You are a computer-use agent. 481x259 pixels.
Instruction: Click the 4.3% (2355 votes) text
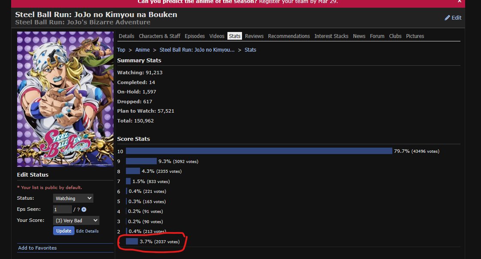(x=161, y=172)
